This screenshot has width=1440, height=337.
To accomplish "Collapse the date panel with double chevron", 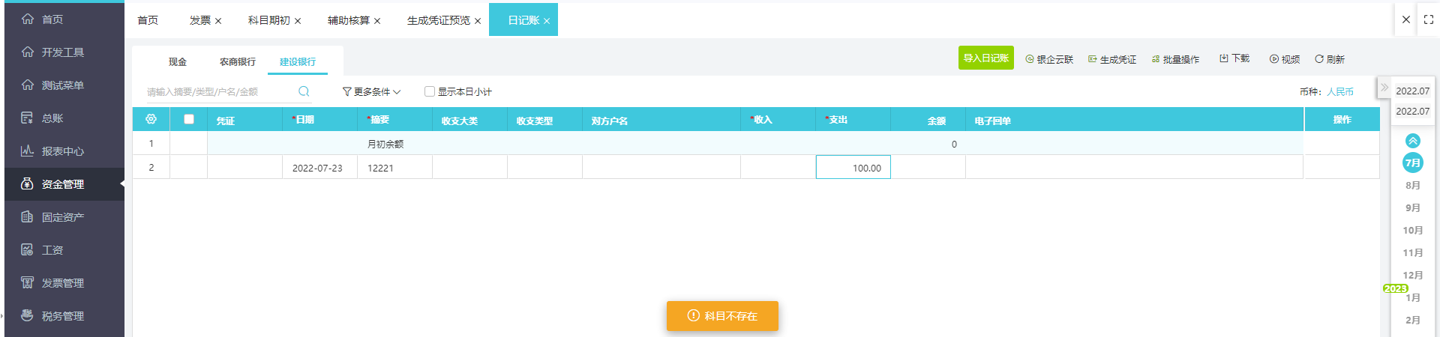I will coord(1384,88).
